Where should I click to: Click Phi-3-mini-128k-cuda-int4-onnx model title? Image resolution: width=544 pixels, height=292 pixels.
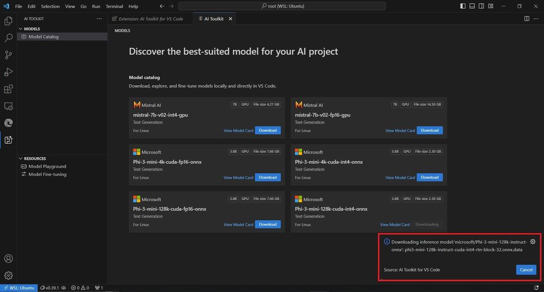(331, 209)
